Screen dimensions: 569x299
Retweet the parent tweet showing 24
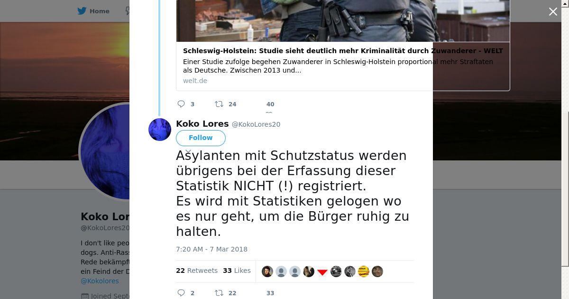[219, 104]
